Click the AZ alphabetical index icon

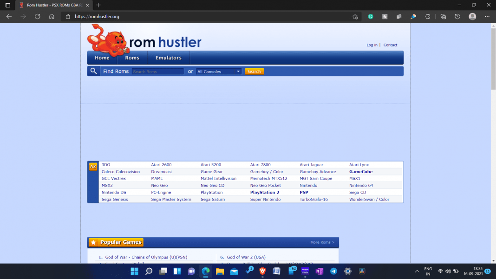pos(93,166)
